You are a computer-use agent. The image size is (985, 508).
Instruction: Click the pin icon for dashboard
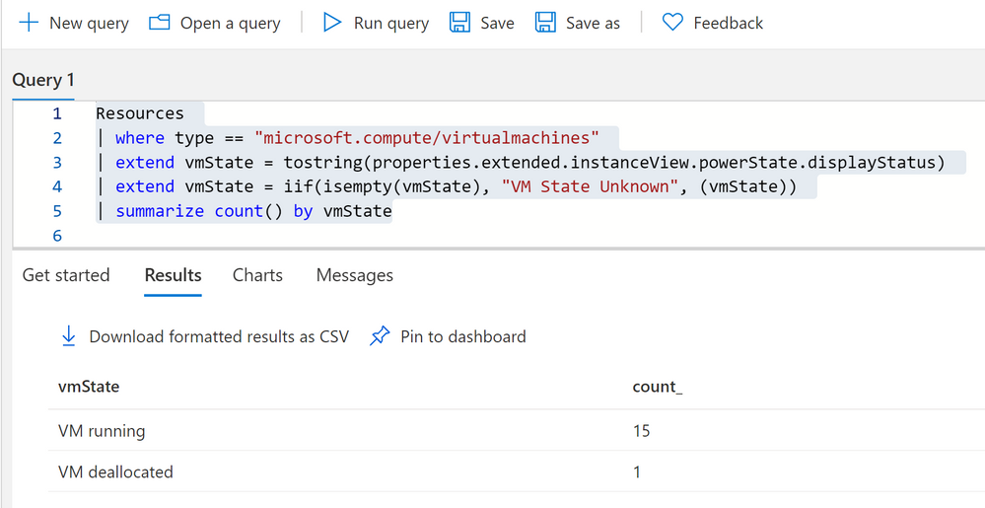point(380,336)
